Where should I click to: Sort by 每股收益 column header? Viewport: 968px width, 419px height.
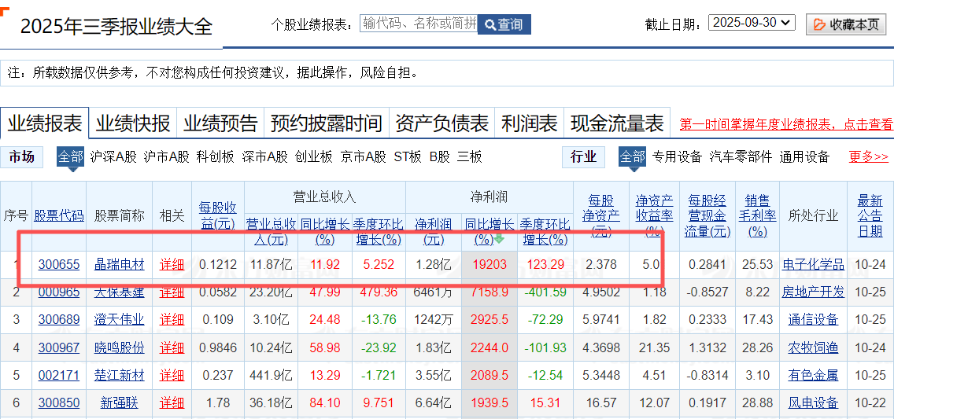(217, 215)
